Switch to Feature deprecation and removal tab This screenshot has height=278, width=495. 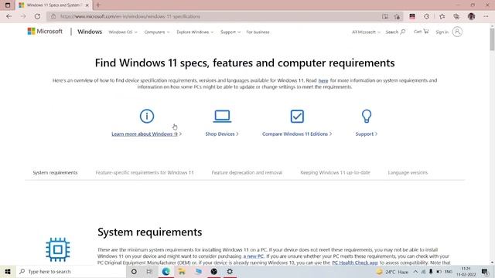(x=247, y=173)
